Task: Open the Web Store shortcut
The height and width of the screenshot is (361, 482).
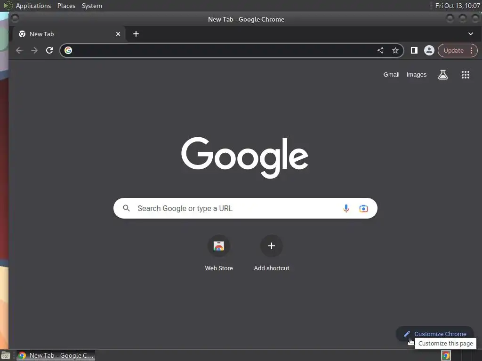Action: pos(219,253)
